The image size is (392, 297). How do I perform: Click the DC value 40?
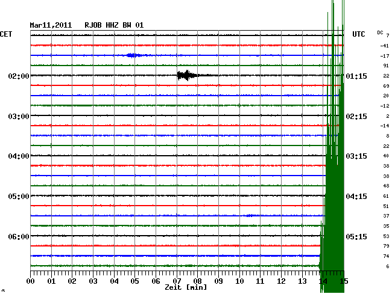[386, 156]
